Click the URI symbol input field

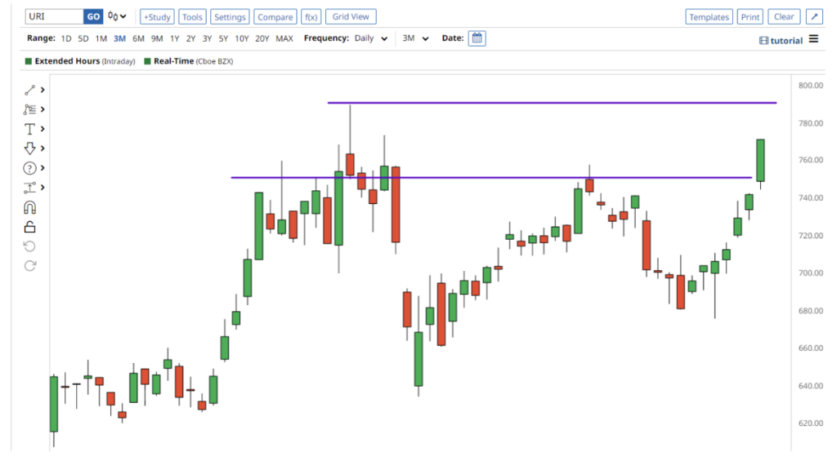coord(55,16)
